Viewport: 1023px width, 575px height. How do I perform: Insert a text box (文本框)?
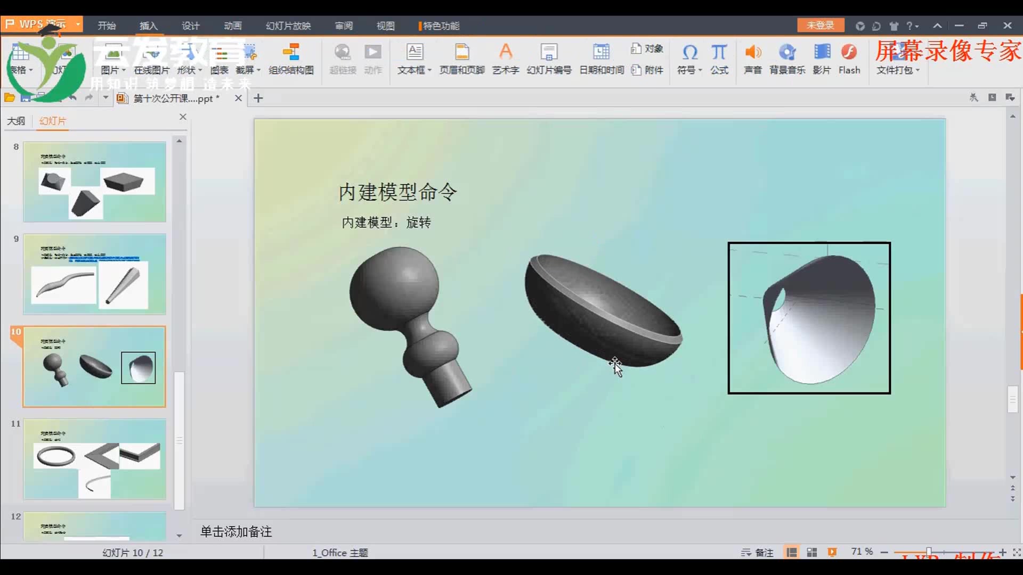(414, 59)
